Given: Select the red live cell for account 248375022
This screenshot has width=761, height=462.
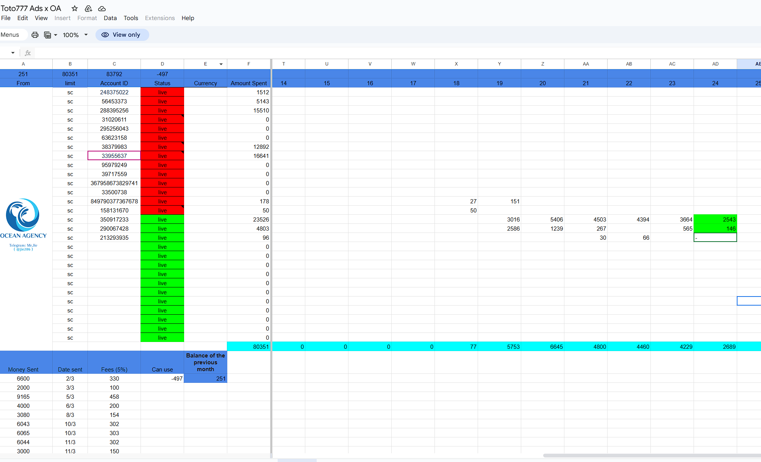Looking at the screenshot, I should pyautogui.click(x=162, y=92).
